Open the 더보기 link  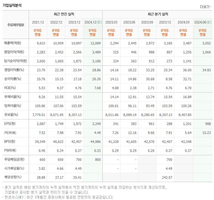tap(206, 7)
